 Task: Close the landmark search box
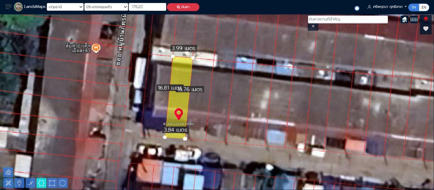click(313, 26)
